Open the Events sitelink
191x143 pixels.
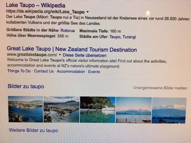(x=94, y=71)
